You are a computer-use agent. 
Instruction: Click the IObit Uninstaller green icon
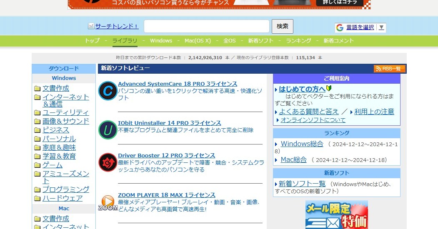(x=108, y=130)
